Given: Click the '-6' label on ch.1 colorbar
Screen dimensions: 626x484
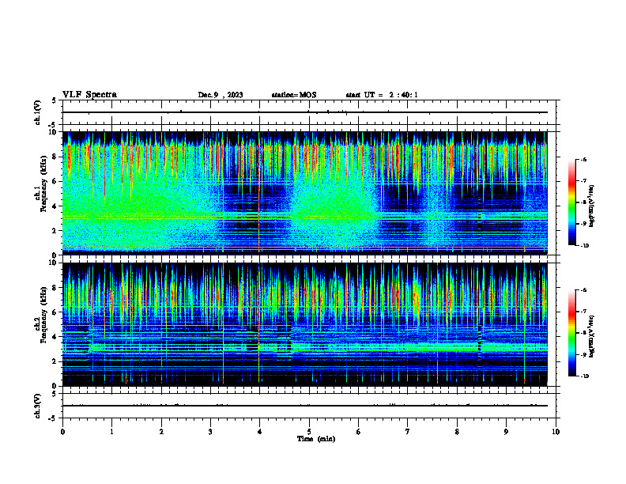Looking at the screenshot, I should [x=583, y=160].
